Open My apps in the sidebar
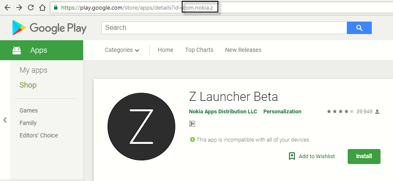Viewport: 393px width, 181px height. 33,70
